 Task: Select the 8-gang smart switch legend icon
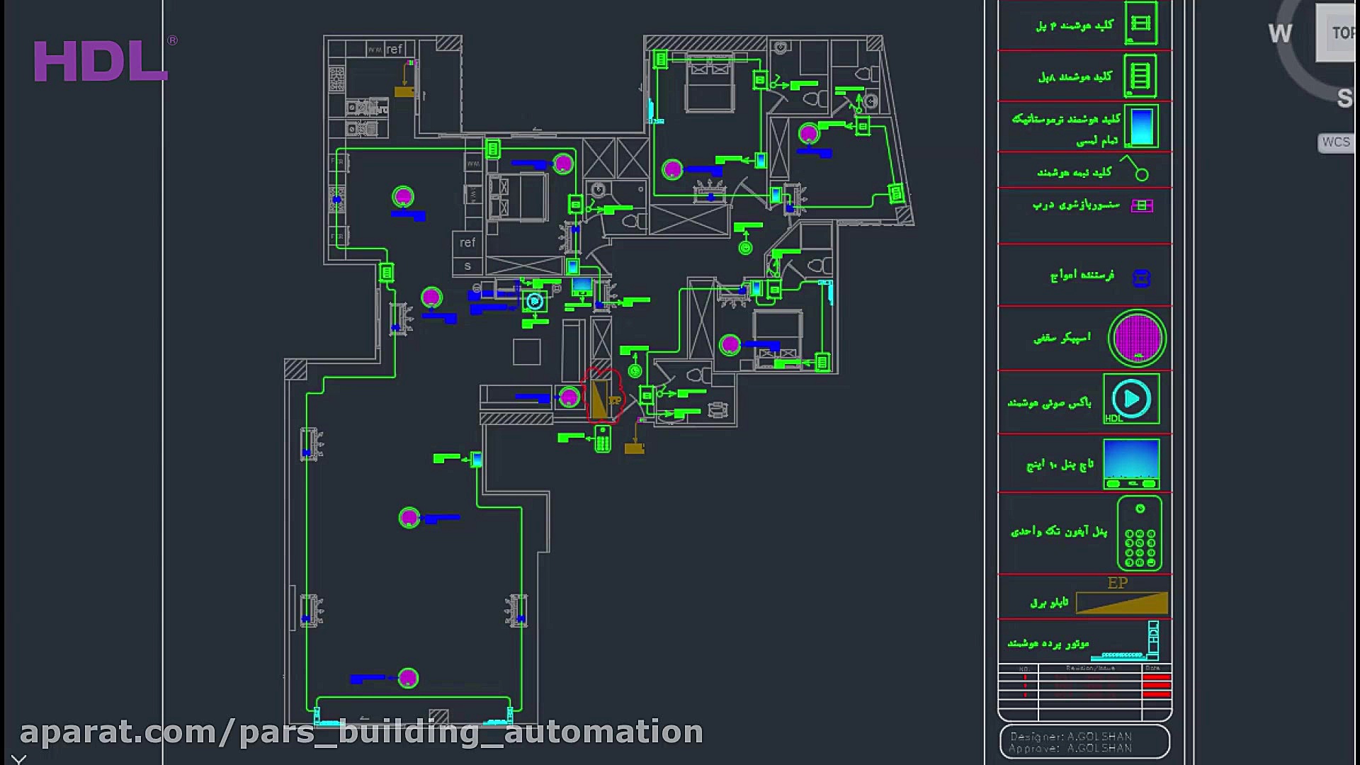click(1140, 75)
